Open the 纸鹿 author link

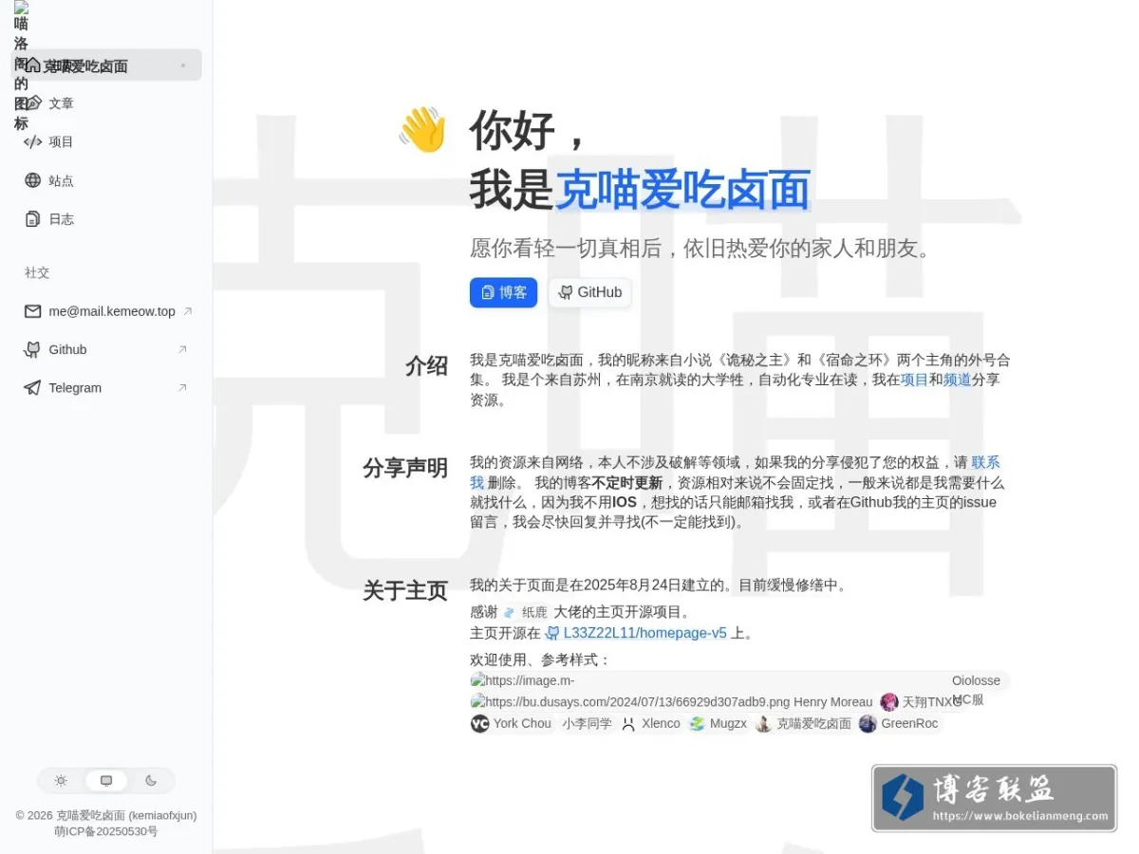[525, 612]
